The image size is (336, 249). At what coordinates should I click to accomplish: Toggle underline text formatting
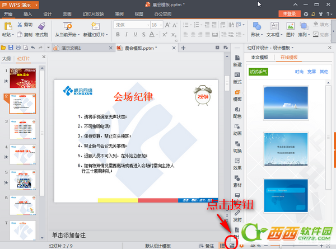(x=135, y=35)
